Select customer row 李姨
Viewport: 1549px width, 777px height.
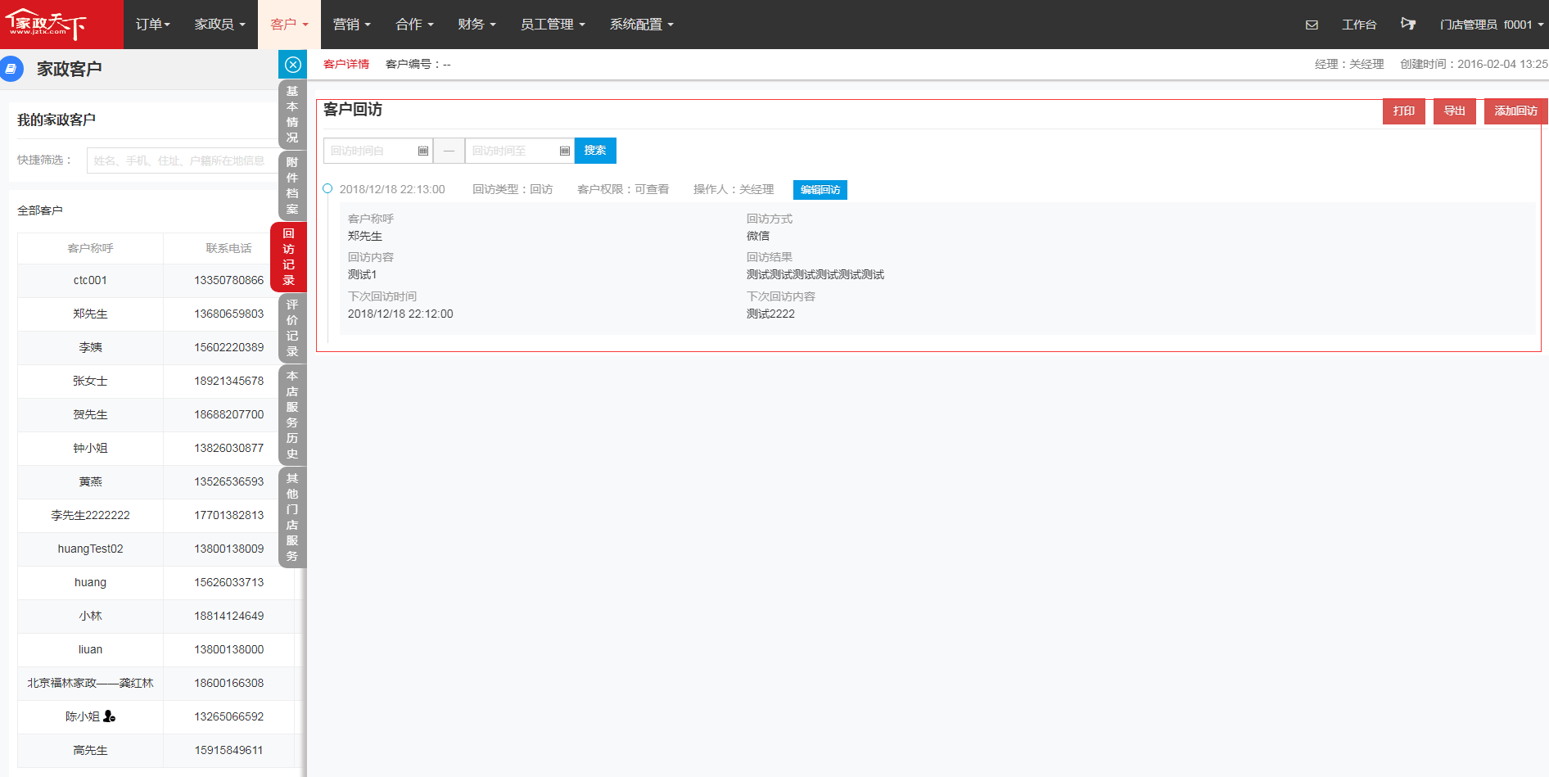[156, 347]
